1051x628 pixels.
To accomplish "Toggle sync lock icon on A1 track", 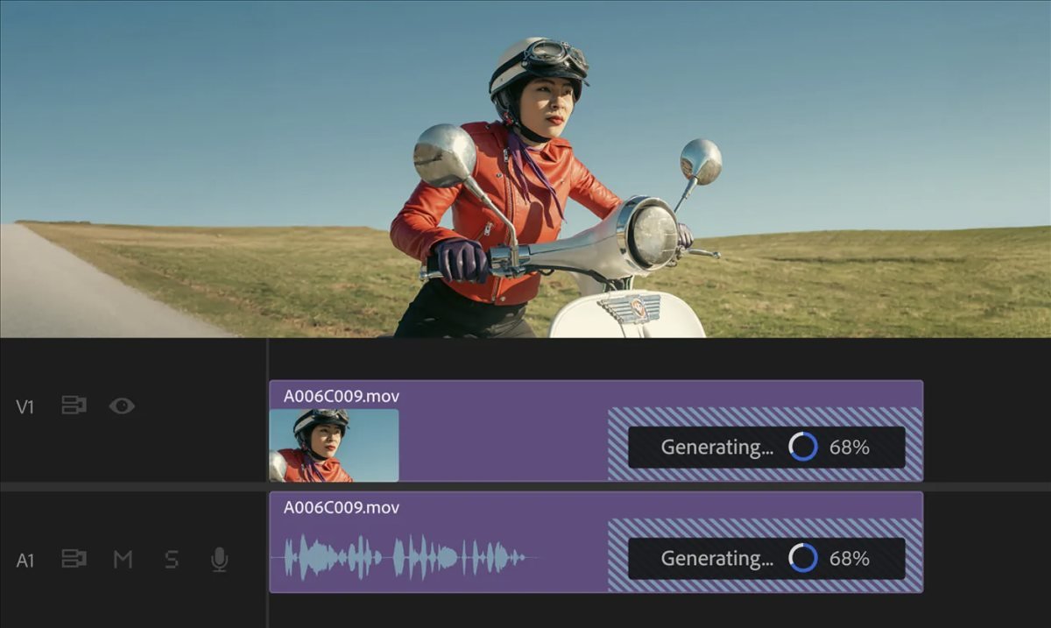I will coord(74,559).
